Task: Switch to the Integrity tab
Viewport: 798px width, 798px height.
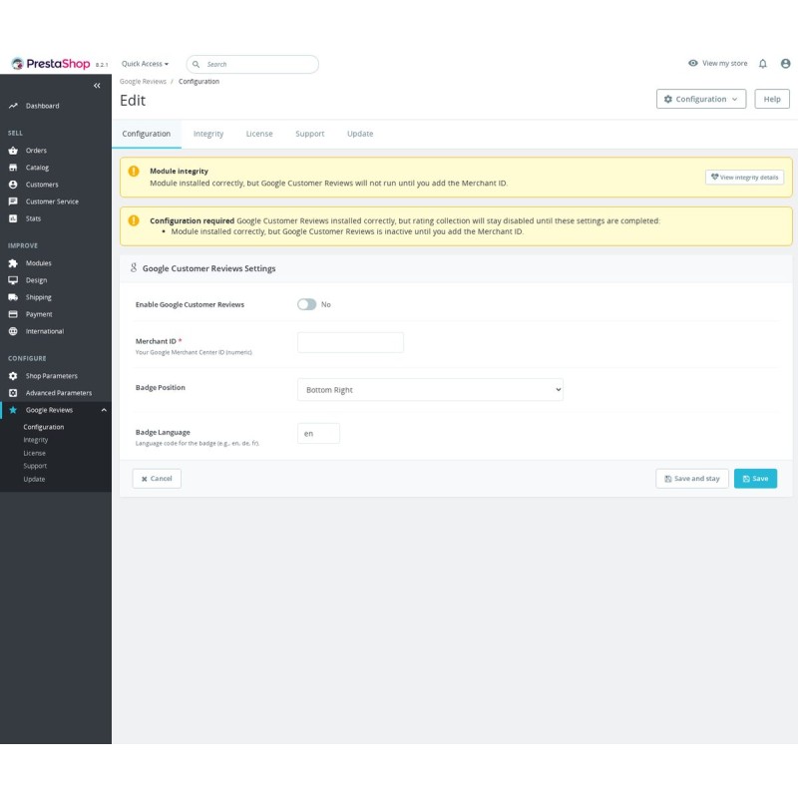Action: (208, 134)
